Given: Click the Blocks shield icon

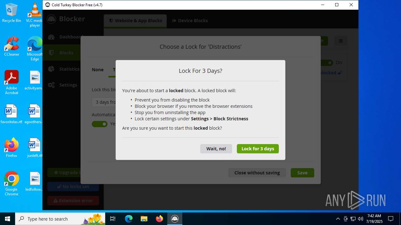Looking at the screenshot, I should point(51,53).
